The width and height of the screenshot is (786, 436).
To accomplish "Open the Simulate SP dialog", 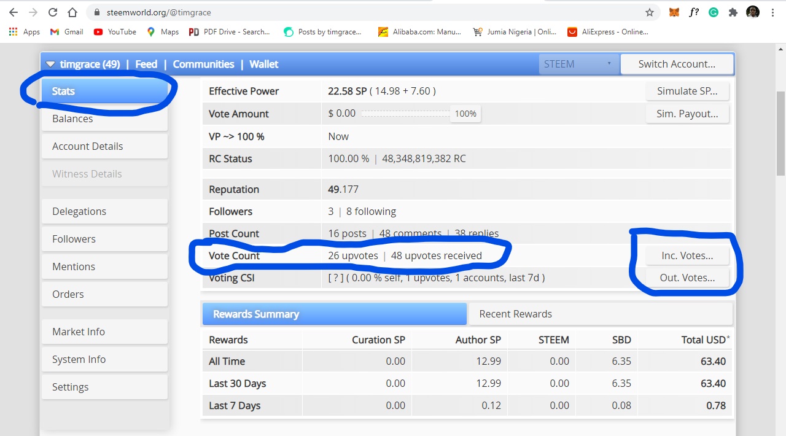I will [687, 91].
